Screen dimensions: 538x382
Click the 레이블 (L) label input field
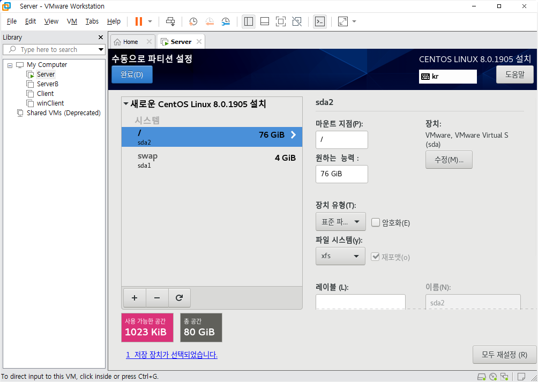coord(360,302)
